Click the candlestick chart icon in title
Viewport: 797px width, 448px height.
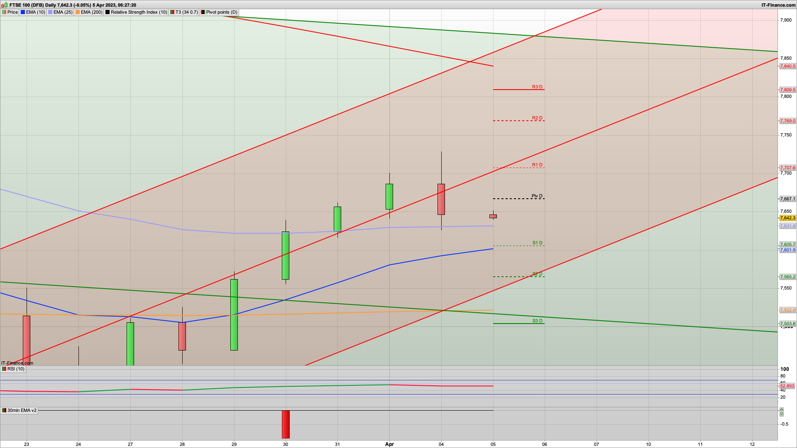click(x=5, y=5)
